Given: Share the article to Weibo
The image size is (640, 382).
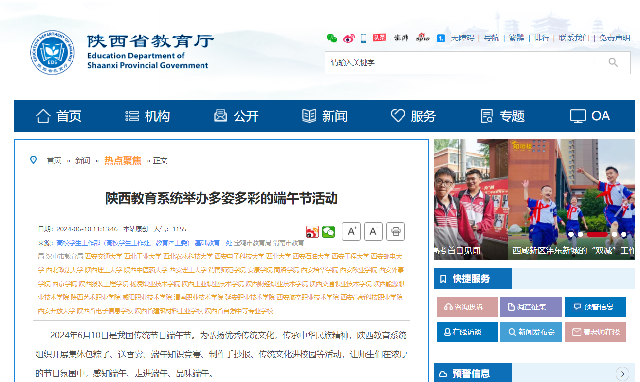Looking at the screenshot, I should coord(312,232).
